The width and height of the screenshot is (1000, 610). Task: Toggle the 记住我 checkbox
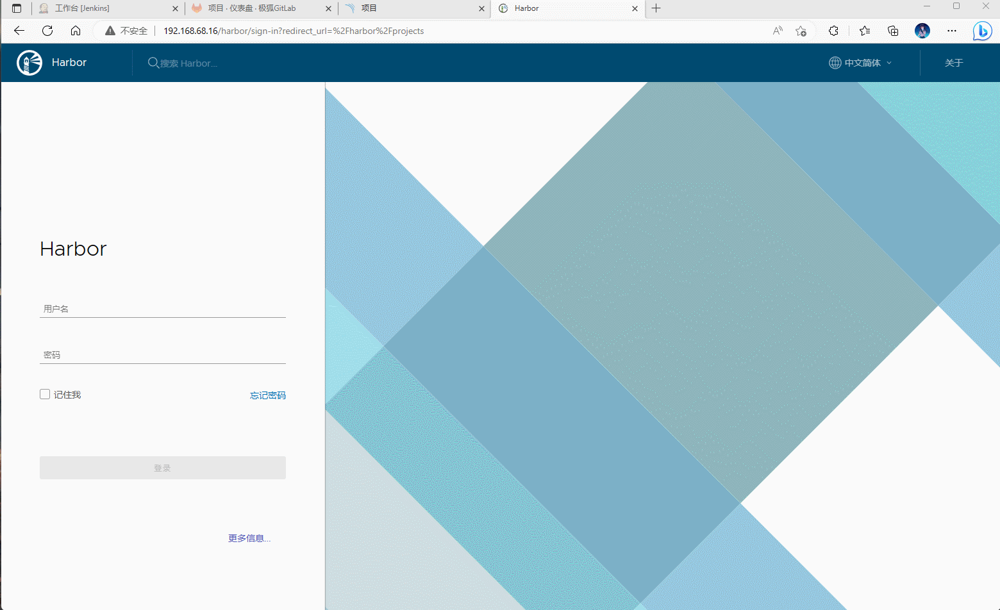tap(45, 394)
